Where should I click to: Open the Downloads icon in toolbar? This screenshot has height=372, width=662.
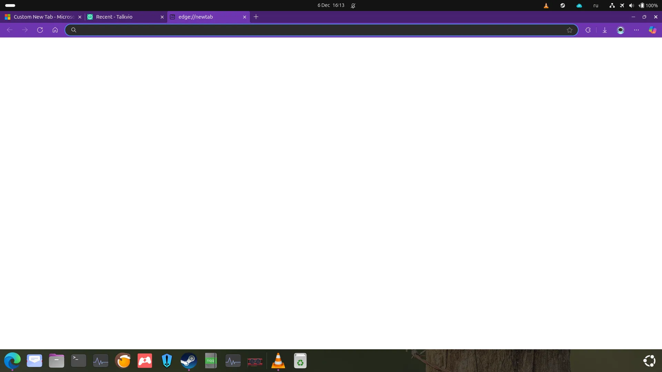[x=605, y=30]
